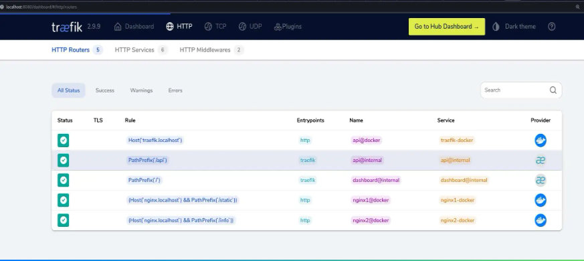
Task: Click the Provider column header
Action: point(541,120)
